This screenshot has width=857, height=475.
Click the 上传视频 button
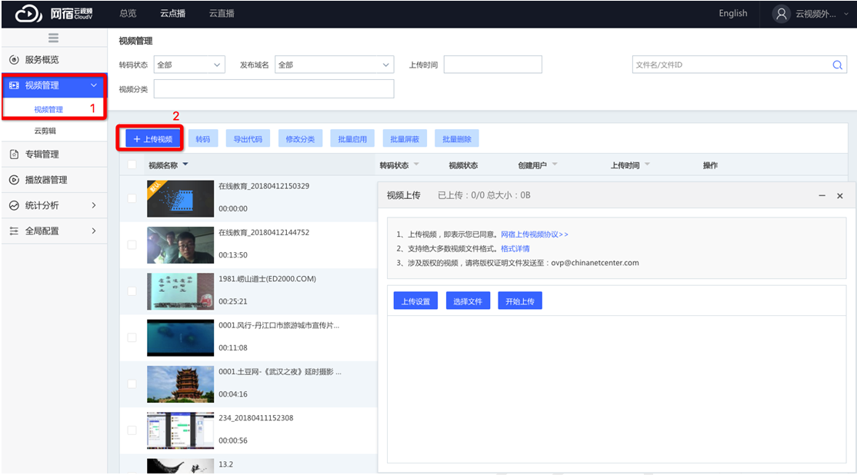tap(154, 139)
